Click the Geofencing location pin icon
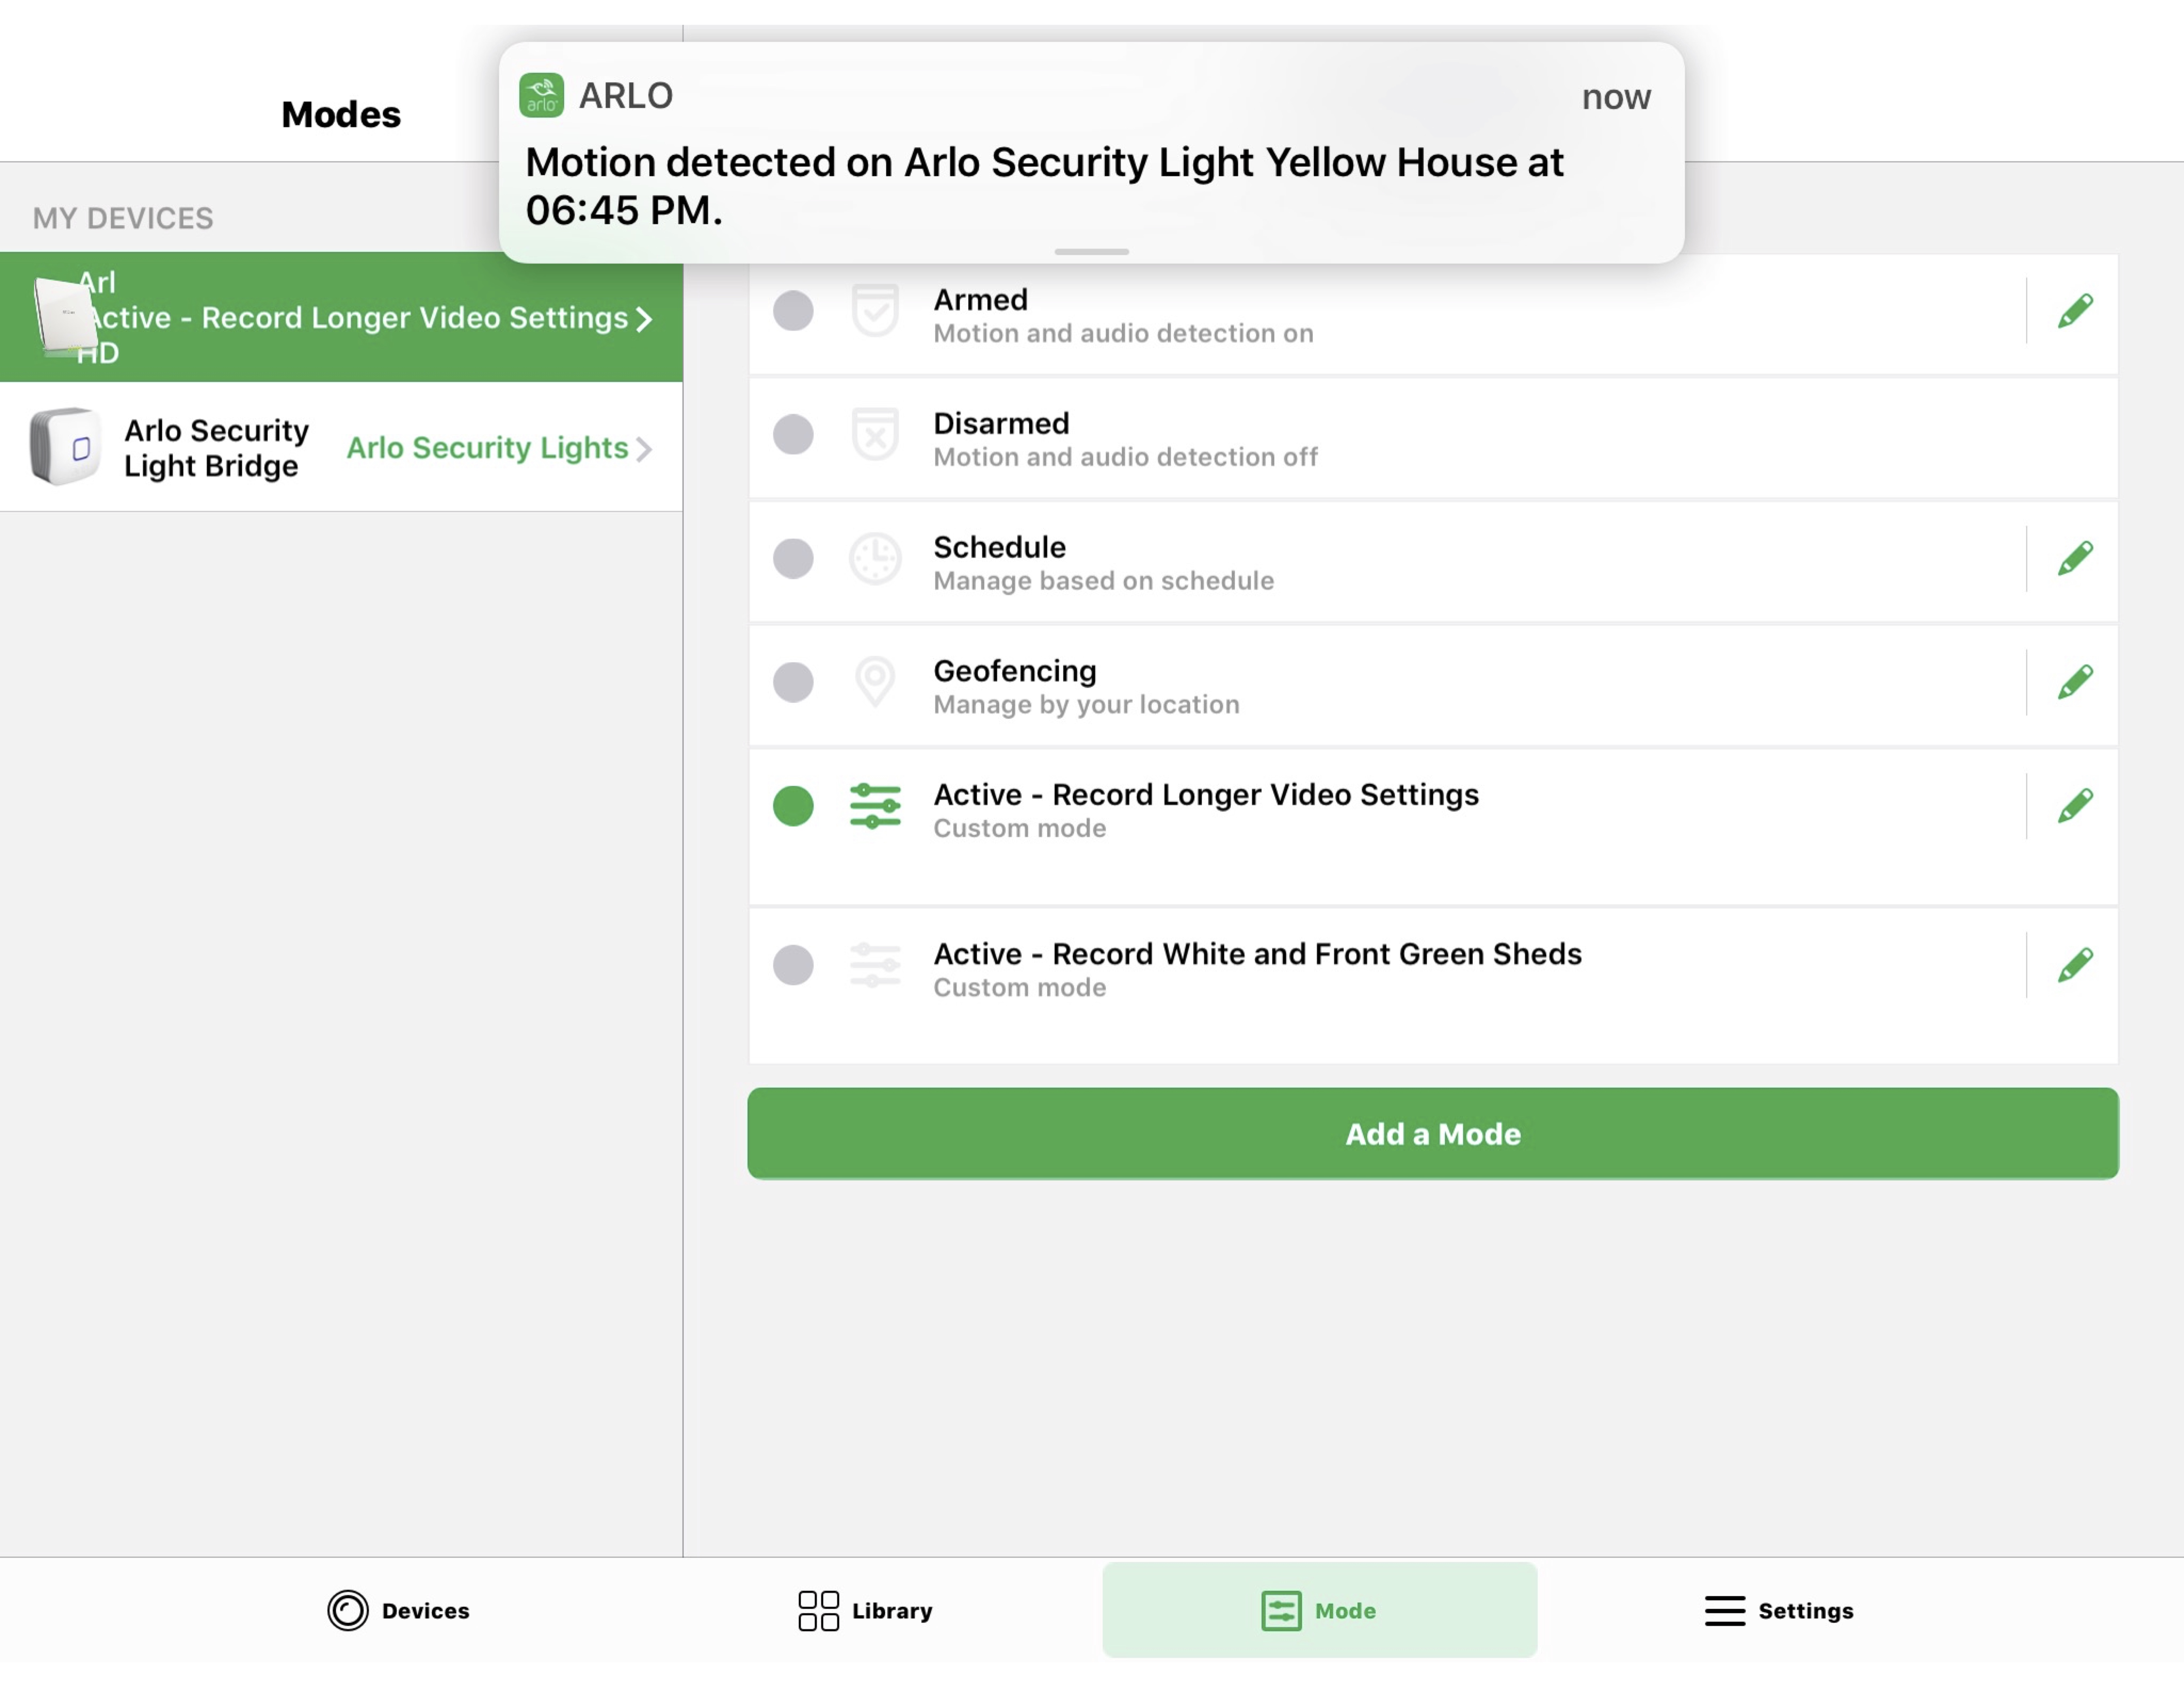This screenshot has width=2184, height=1687. [x=874, y=682]
